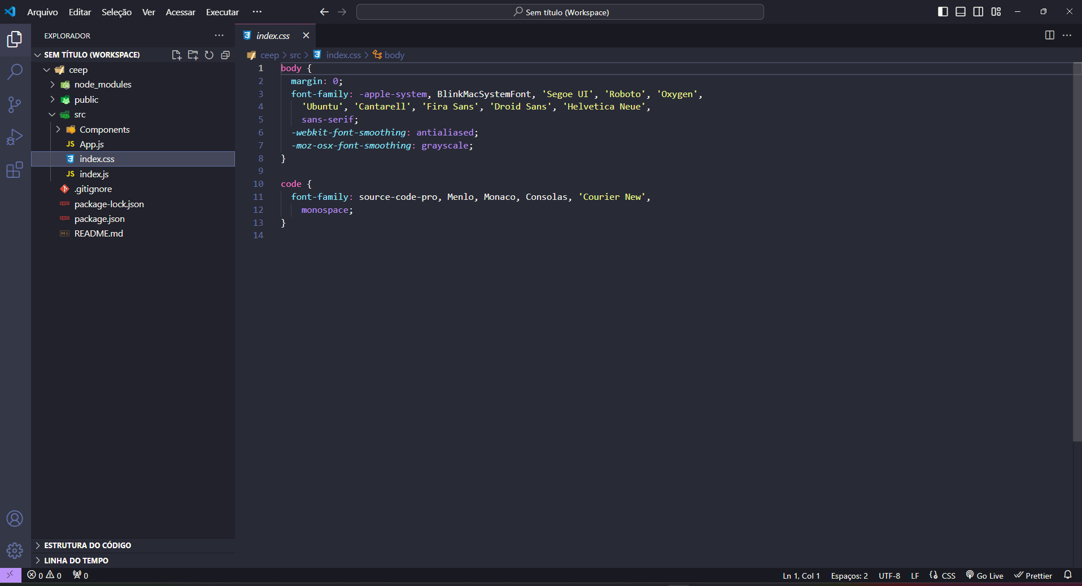Open the Search view in activity bar
This screenshot has width=1082, height=586.
(x=15, y=72)
